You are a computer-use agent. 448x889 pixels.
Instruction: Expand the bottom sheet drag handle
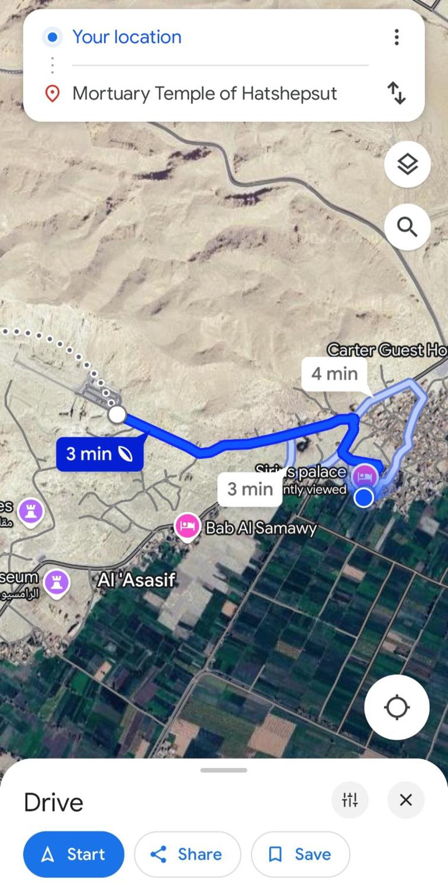pos(224,770)
